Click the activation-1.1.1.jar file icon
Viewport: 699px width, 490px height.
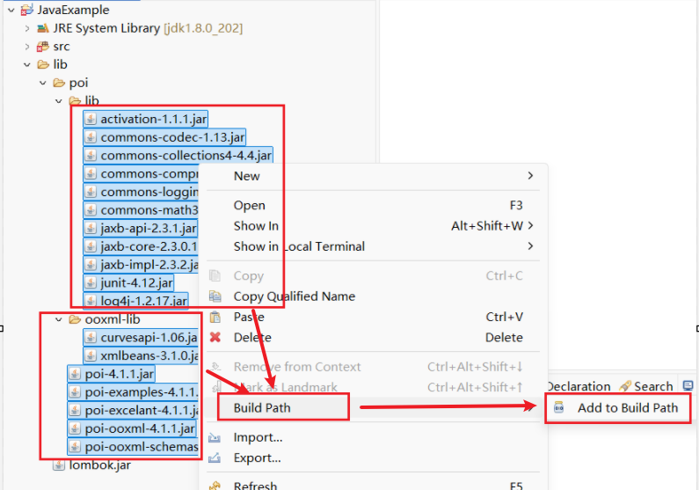click(91, 119)
